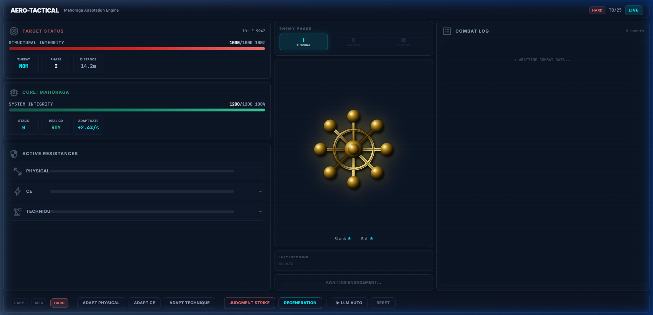Click the Awaiting Engagement status bar
653x315 pixels.
(x=353, y=282)
